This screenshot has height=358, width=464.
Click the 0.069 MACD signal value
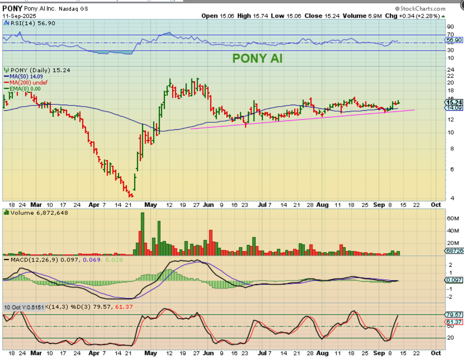click(92, 260)
